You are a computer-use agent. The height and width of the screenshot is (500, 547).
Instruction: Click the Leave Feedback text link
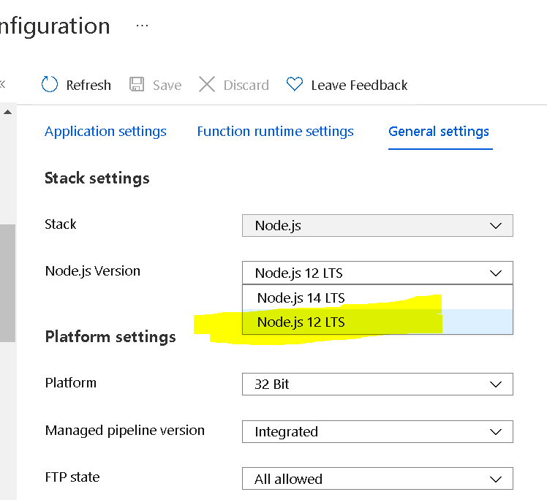pyautogui.click(x=359, y=86)
